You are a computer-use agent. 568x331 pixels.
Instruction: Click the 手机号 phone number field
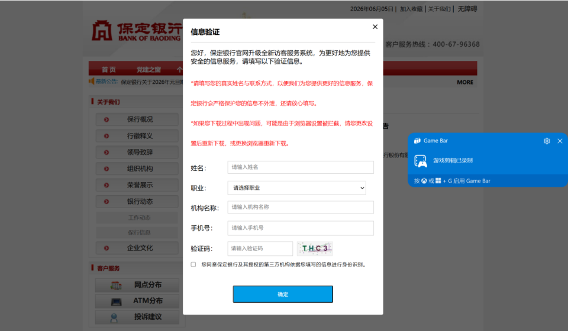click(x=301, y=228)
